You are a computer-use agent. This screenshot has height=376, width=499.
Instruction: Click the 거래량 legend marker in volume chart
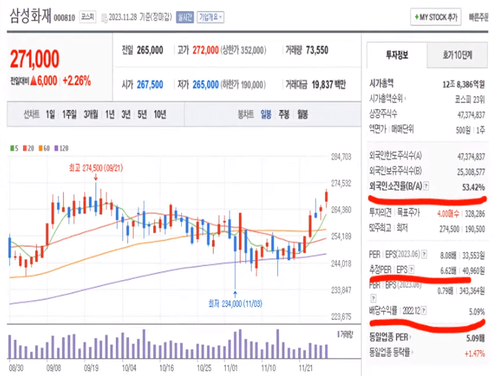coord(338,335)
